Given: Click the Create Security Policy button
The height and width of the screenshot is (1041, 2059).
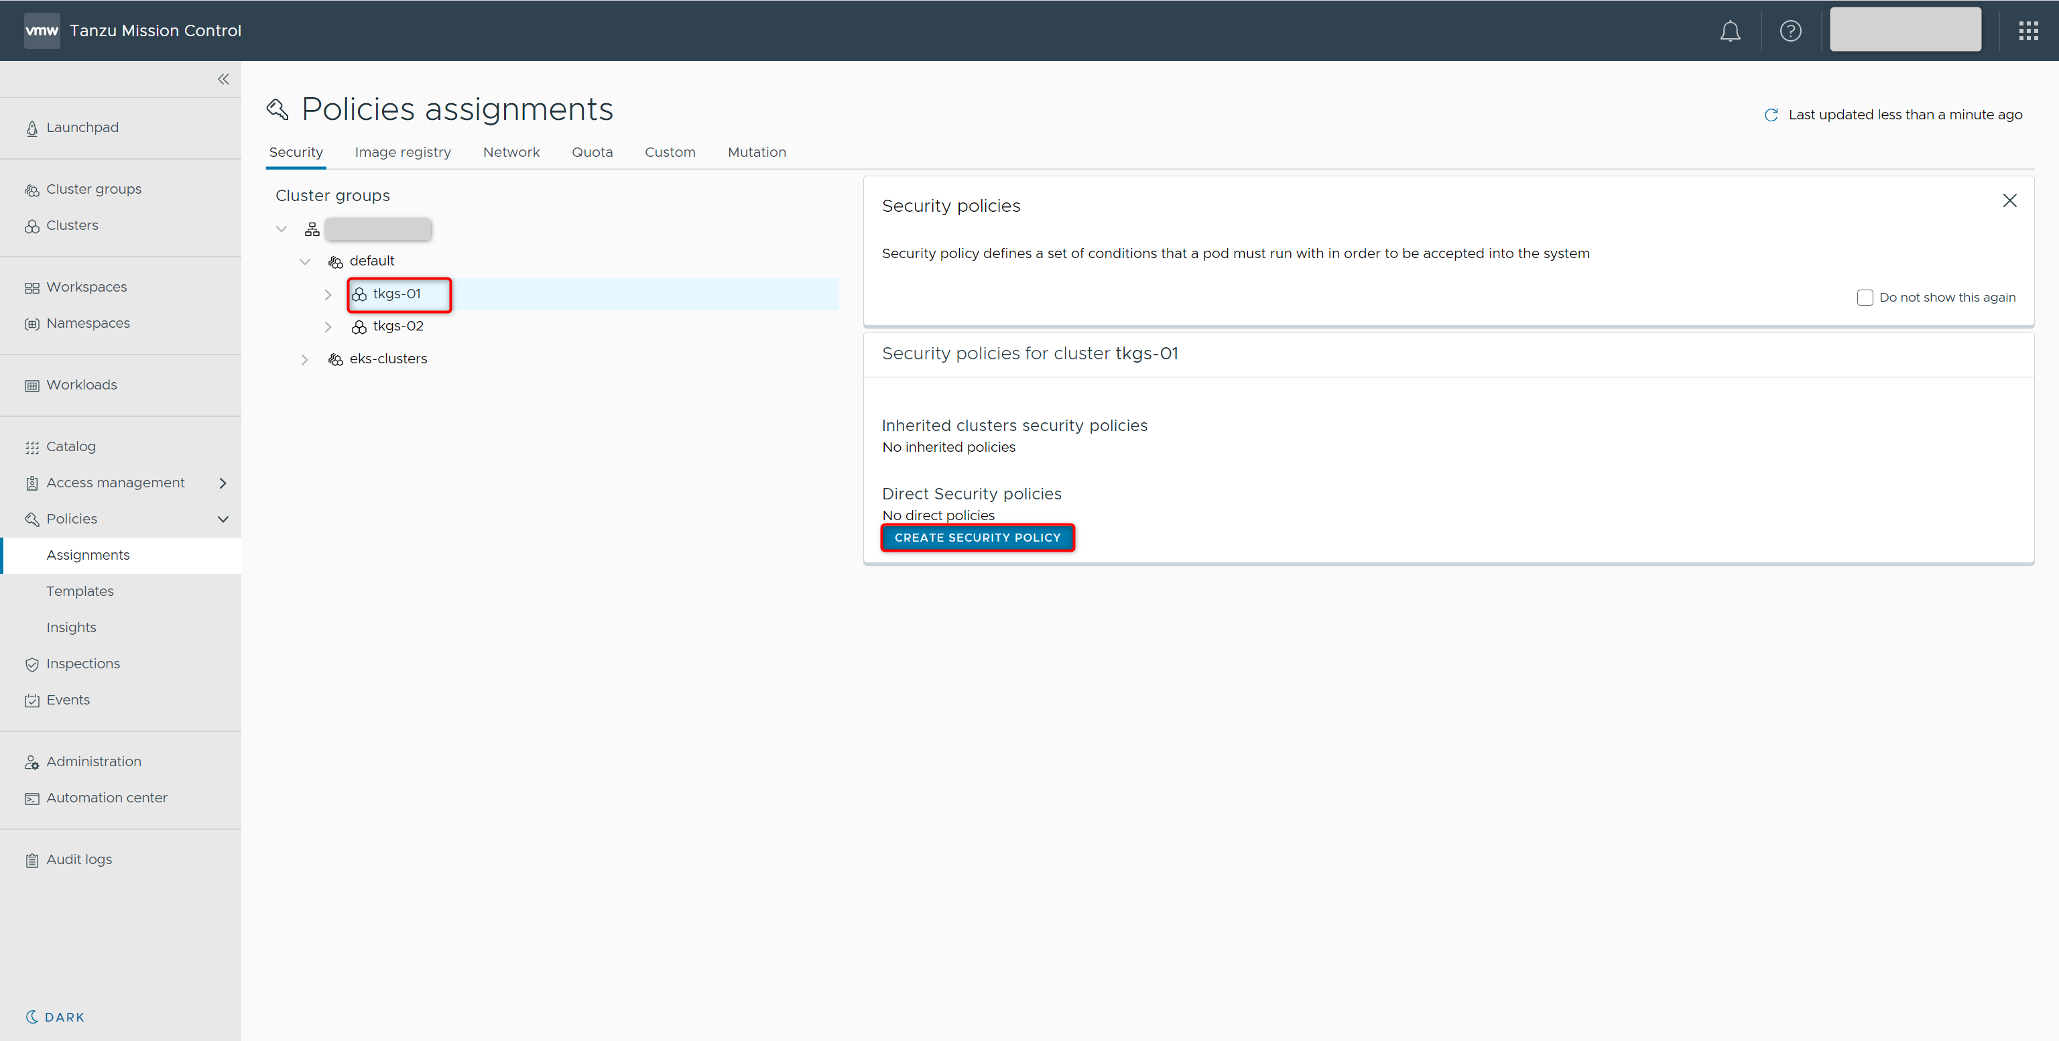Looking at the screenshot, I should tap(977, 538).
